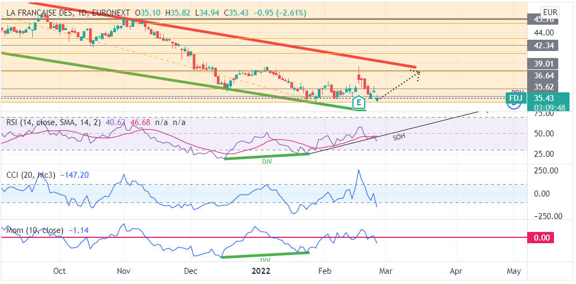
Task: Click the Mar label on time axis
Action: (x=385, y=271)
